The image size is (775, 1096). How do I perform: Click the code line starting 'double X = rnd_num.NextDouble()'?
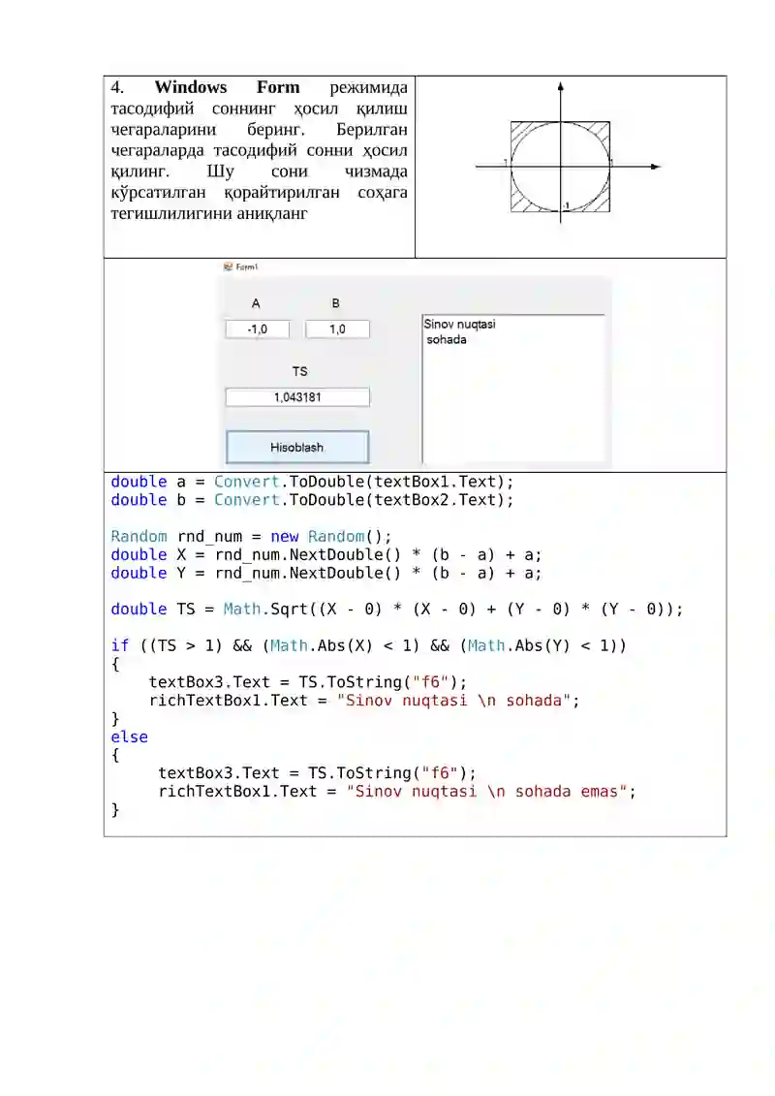325,554
